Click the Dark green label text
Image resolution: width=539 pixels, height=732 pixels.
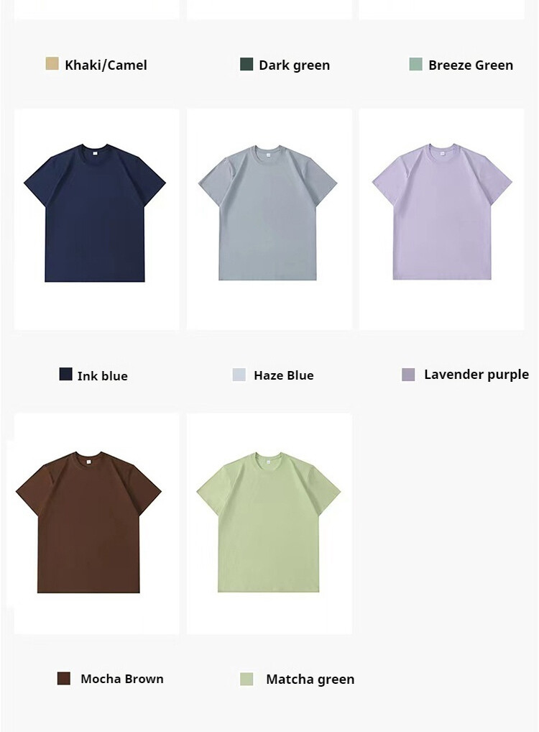(295, 65)
